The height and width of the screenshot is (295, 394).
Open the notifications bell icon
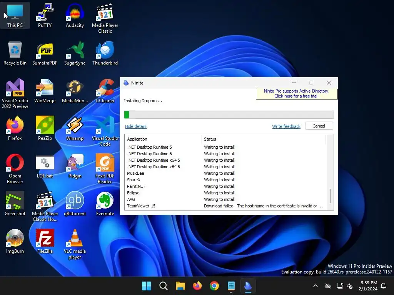(384, 286)
